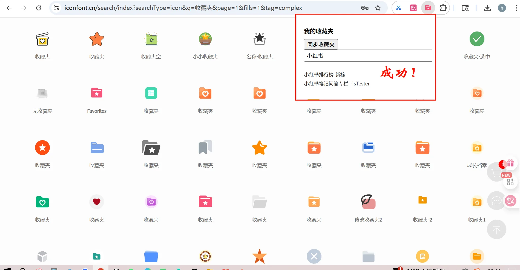Viewport: 520px width, 270px height.
Task: Click the 小小收藏夹 plant icon
Action: [205, 39]
